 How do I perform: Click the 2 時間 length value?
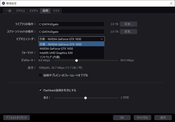125,98
